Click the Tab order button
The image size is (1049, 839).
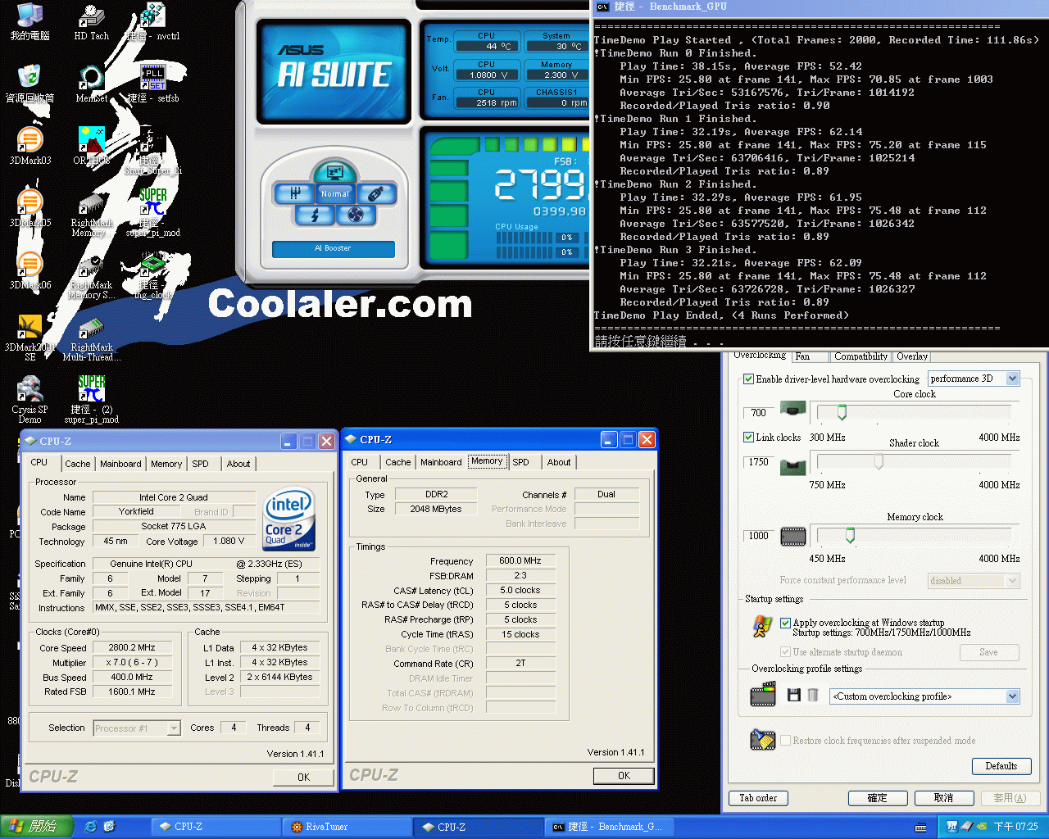[758, 798]
